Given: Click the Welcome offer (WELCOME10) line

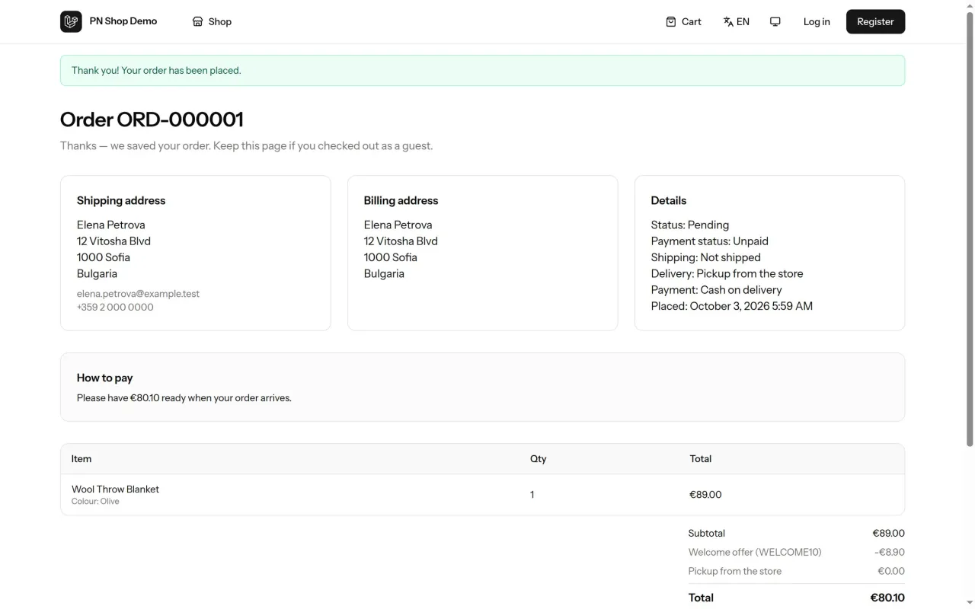Looking at the screenshot, I should coord(755,553).
